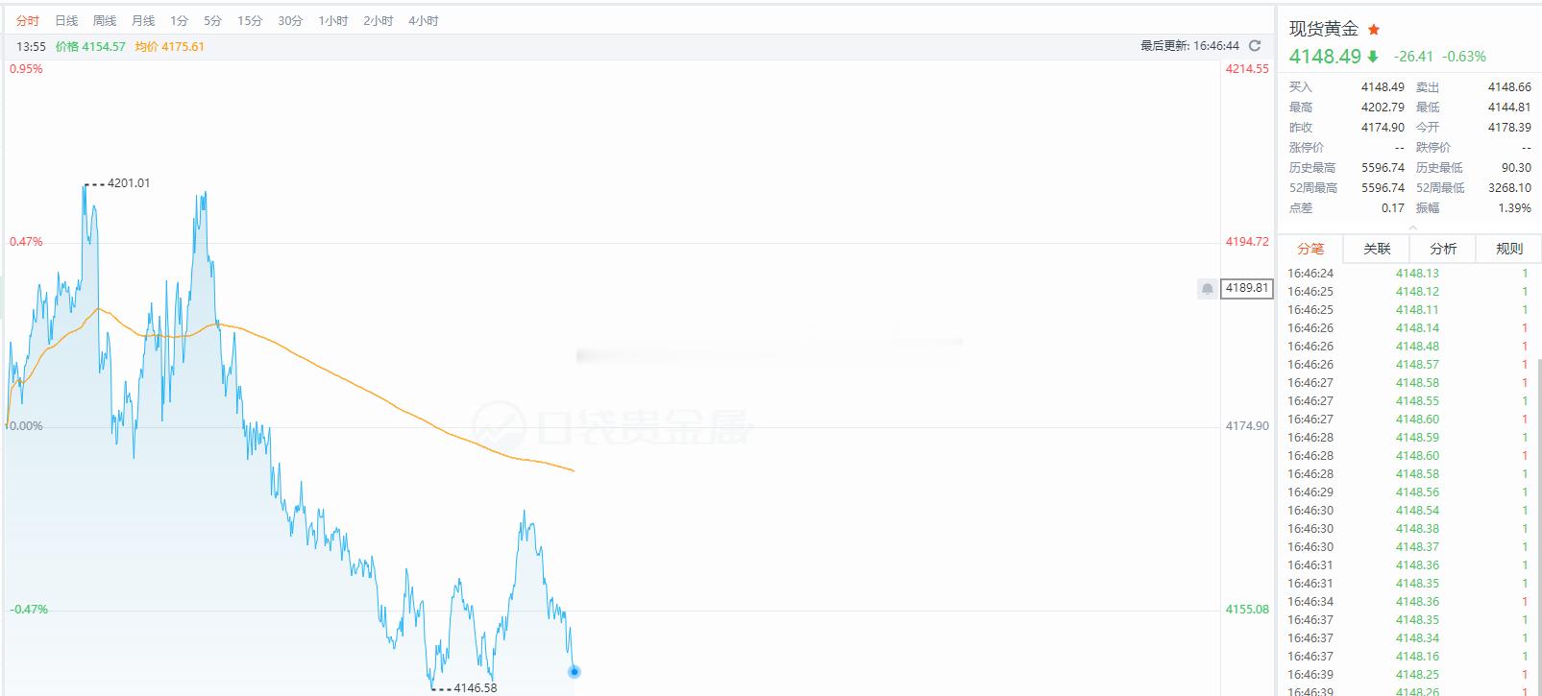Open the 关联 tab
Image resolution: width=1542 pixels, height=696 pixels.
[1377, 249]
